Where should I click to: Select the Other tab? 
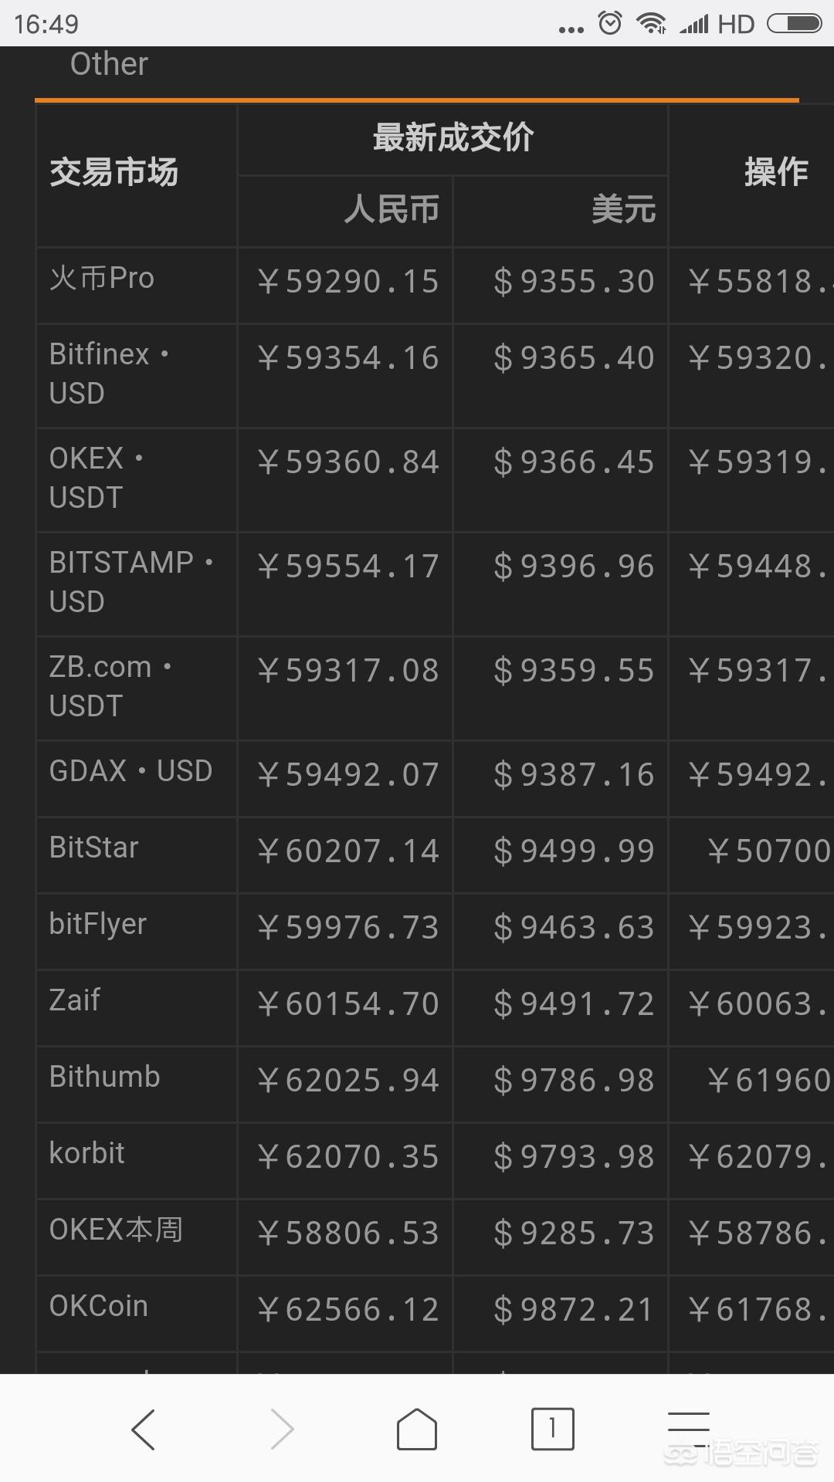click(x=109, y=64)
